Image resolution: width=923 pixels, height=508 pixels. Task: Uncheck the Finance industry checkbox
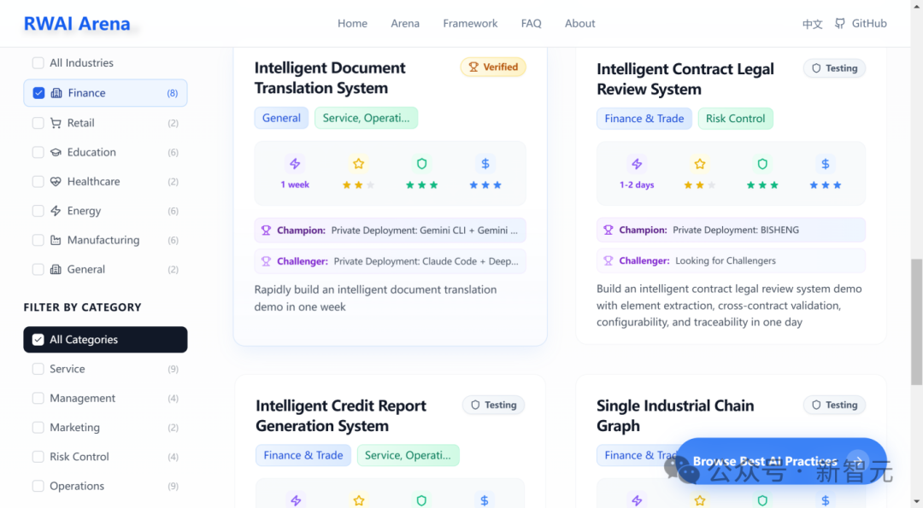coord(38,93)
